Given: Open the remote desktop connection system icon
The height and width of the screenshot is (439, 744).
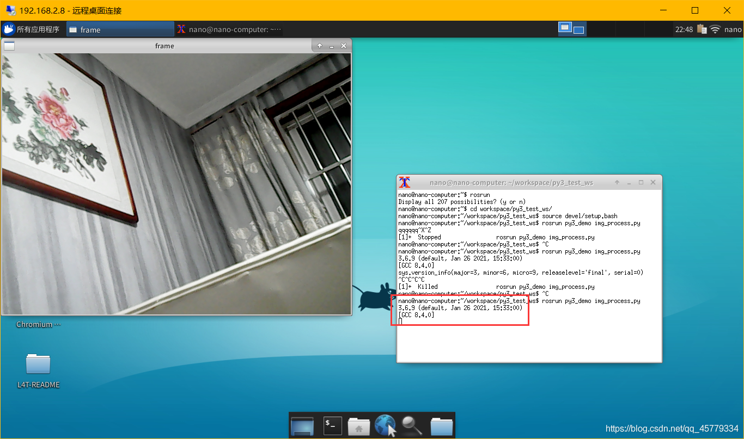Looking at the screenshot, I should [x=10, y=10].
